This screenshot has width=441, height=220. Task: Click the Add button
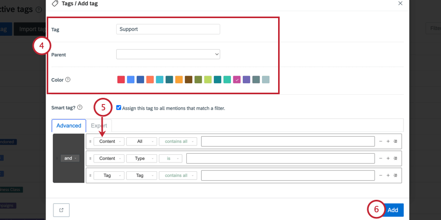pos(393,210)
